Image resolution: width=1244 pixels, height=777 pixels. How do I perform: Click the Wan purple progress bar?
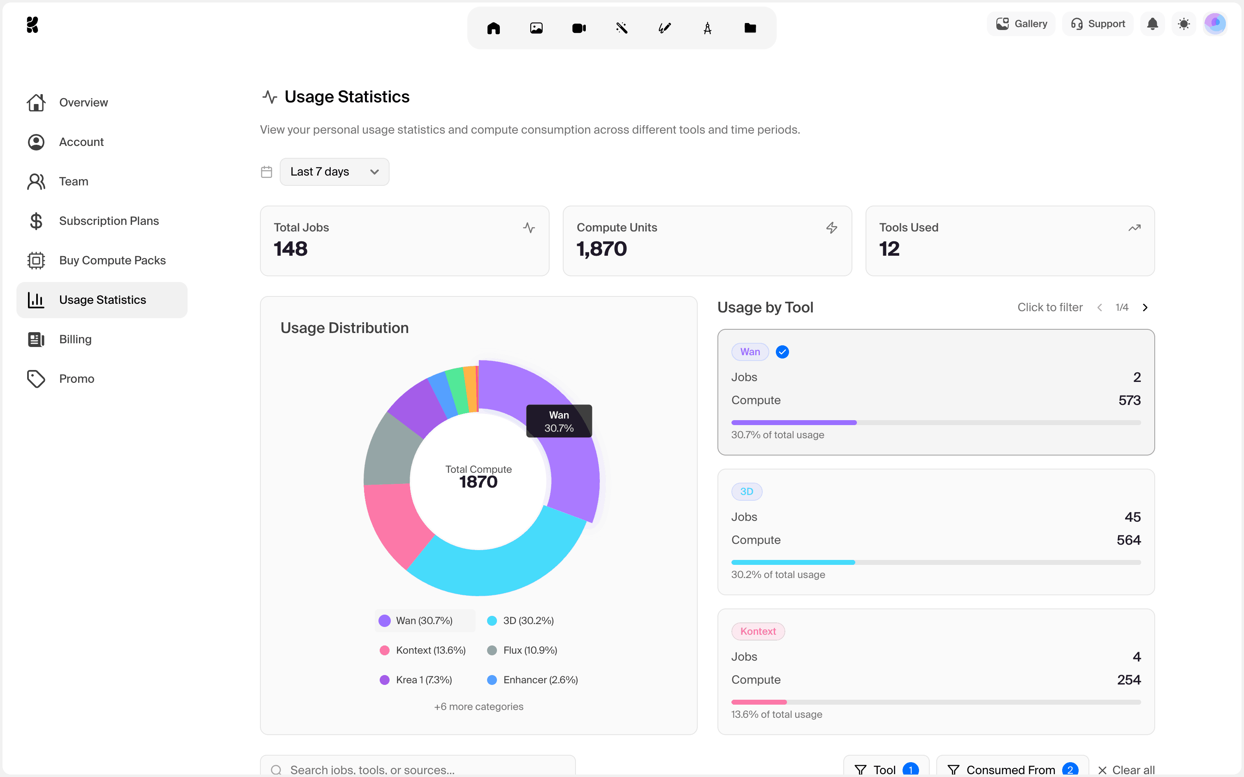pyautogui.click(x=794, y=422)
